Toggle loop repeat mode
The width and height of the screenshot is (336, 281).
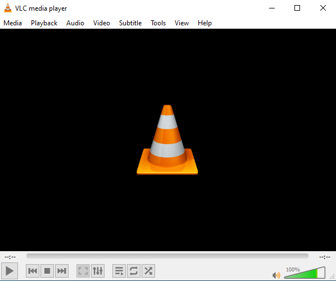(x=134, y=271)
